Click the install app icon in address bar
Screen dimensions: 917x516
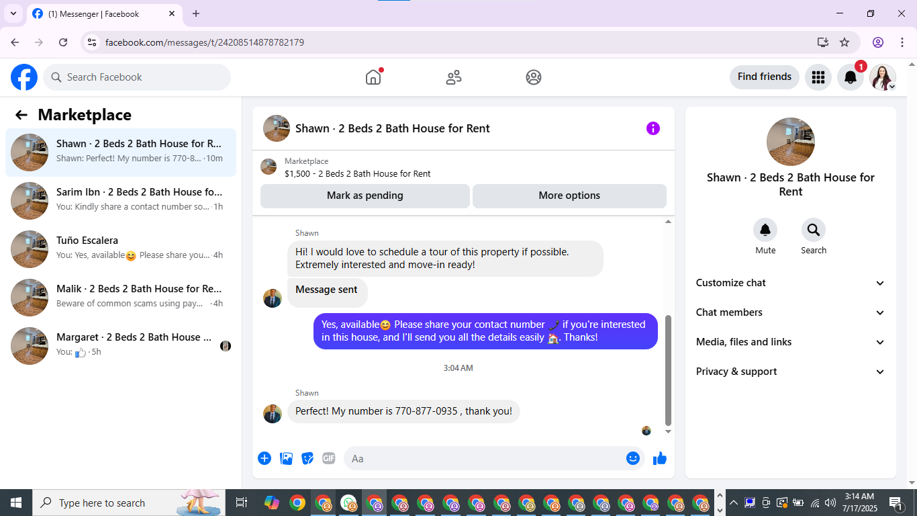(823, 42)
